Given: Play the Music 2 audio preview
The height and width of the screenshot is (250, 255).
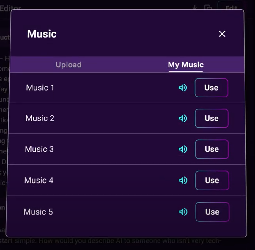Looking at the screenshot, I should [183, 119].
